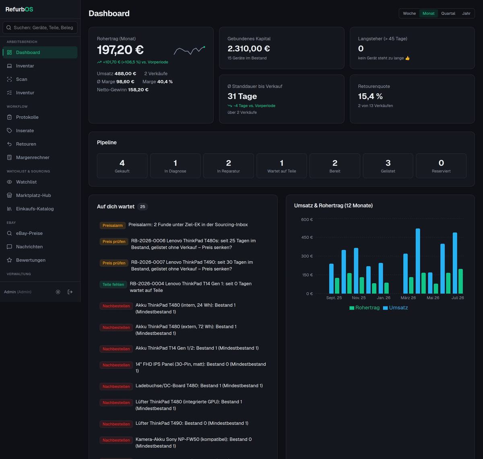Image resolution: width=483 pixels, height=459 pixels.
Task: Click the Rohertrag sparkline chart
Action: (x=189, y=50)
